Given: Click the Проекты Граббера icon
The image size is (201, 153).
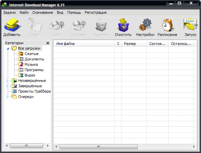Looking at the screenshot, I should click(x=14, y=91).
